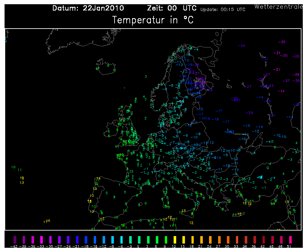Select the -33 magenta legend swatch
This screenshot has height=252, width=307.
41,240
